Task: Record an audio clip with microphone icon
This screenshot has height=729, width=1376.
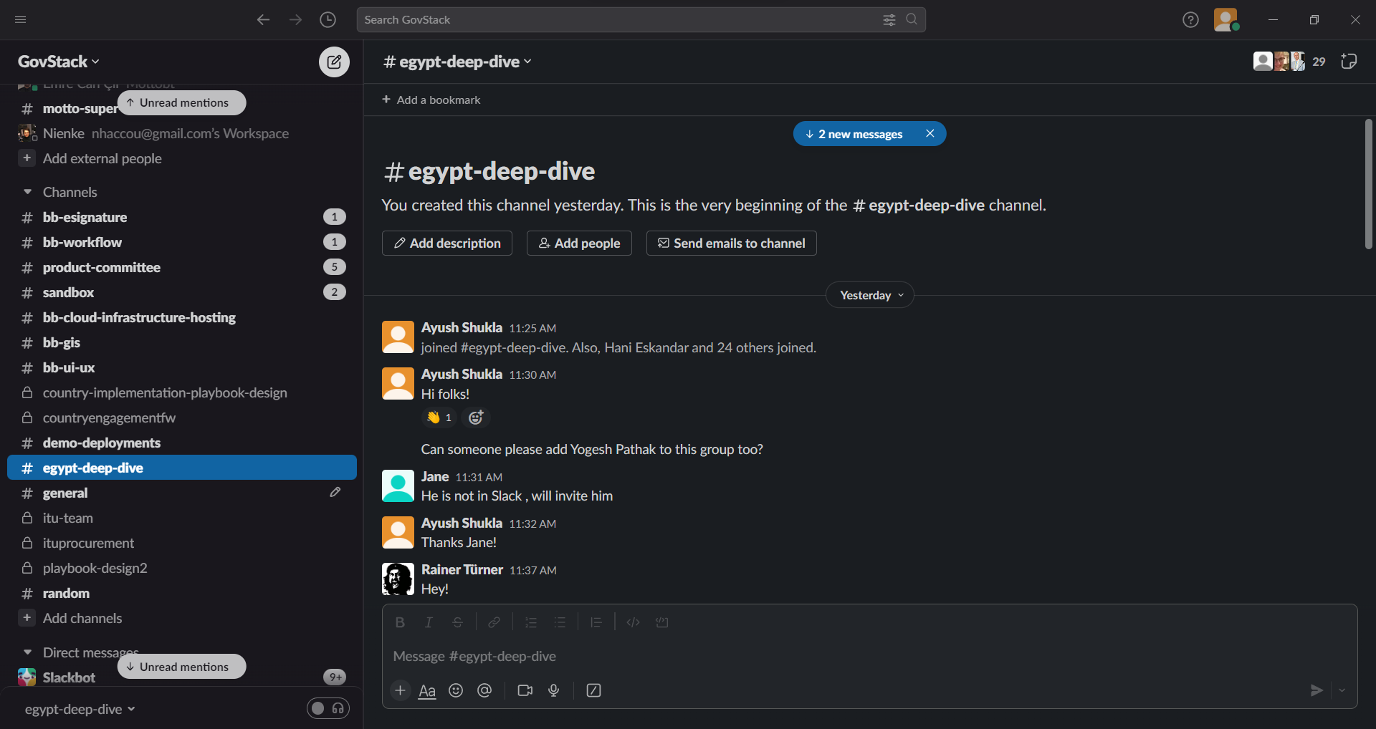Action: (x=553, y=690)
